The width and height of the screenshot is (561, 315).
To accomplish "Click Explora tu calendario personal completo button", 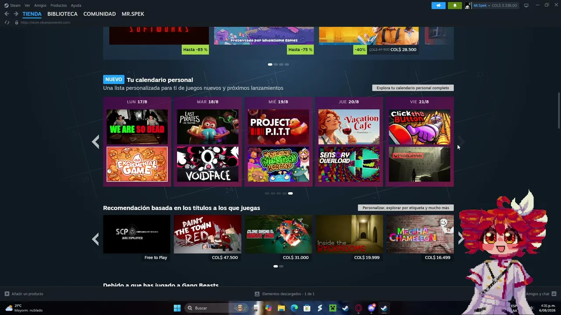I will 413,88.
